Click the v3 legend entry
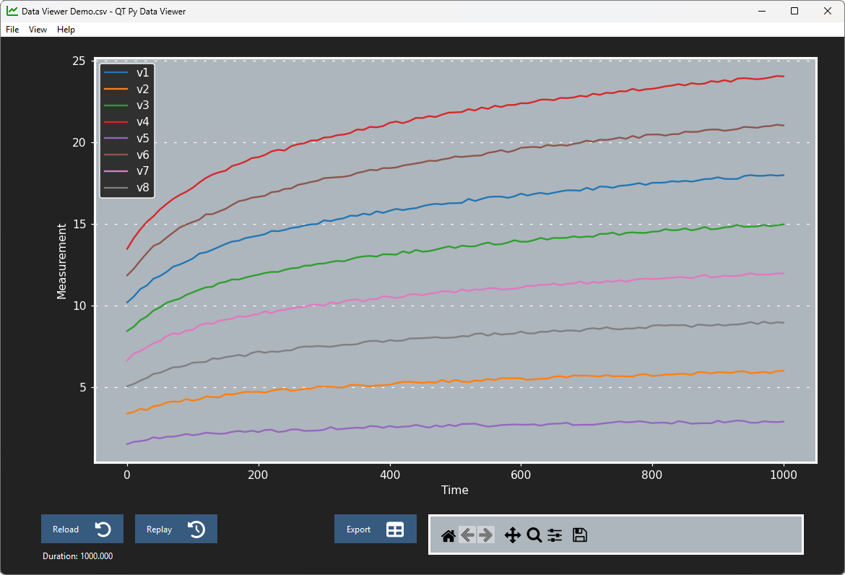Screen dimensions: 845x575 click(x=126, y=105)
